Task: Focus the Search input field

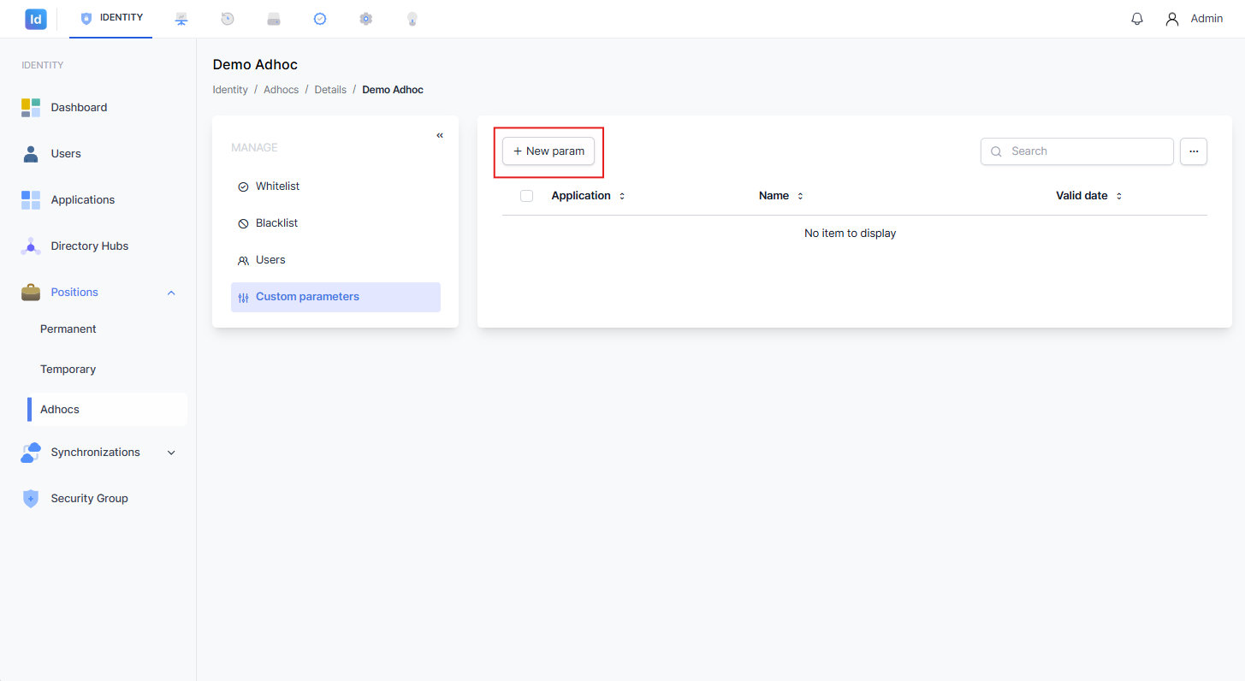Action: (1077, 151)
